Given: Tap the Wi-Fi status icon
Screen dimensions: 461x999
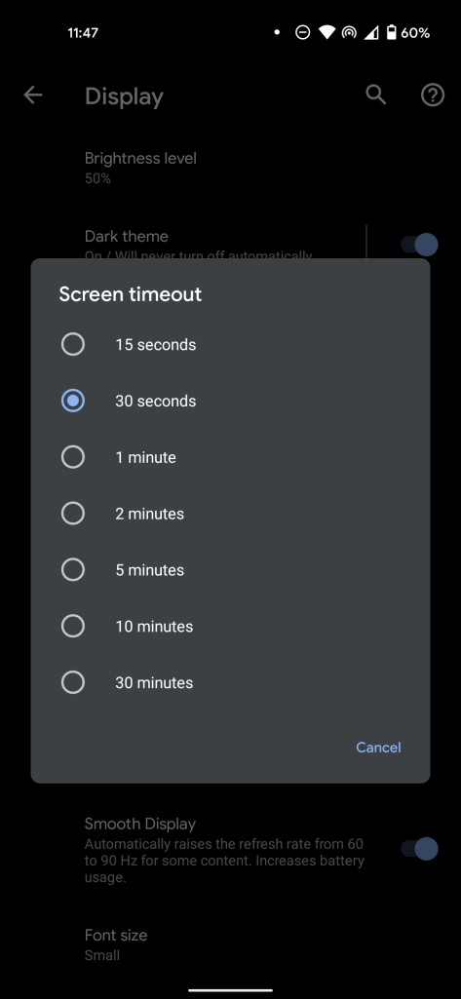Looking at the screenshot, I should pyautogui.click(x=327, y=32).
